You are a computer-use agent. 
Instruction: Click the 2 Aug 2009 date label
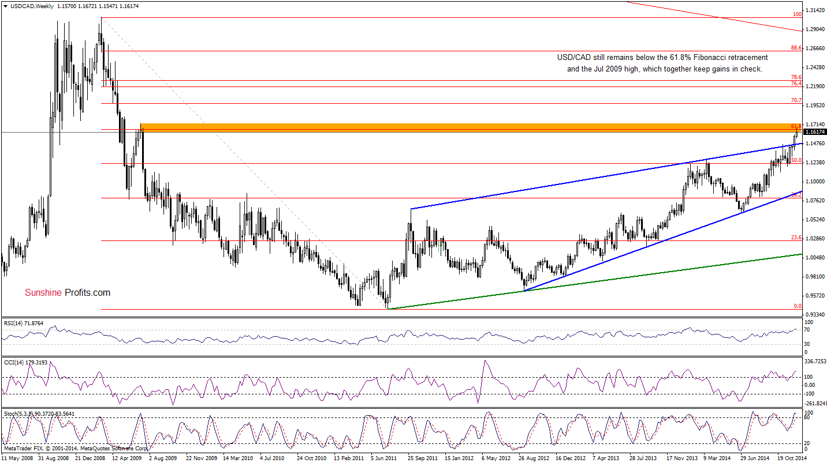point(163,458)
